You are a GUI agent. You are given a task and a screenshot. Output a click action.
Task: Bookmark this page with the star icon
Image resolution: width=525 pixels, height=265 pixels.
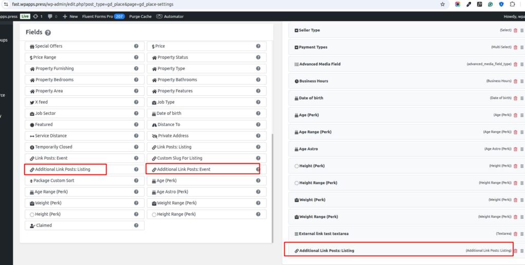click(x=442, y=4)
